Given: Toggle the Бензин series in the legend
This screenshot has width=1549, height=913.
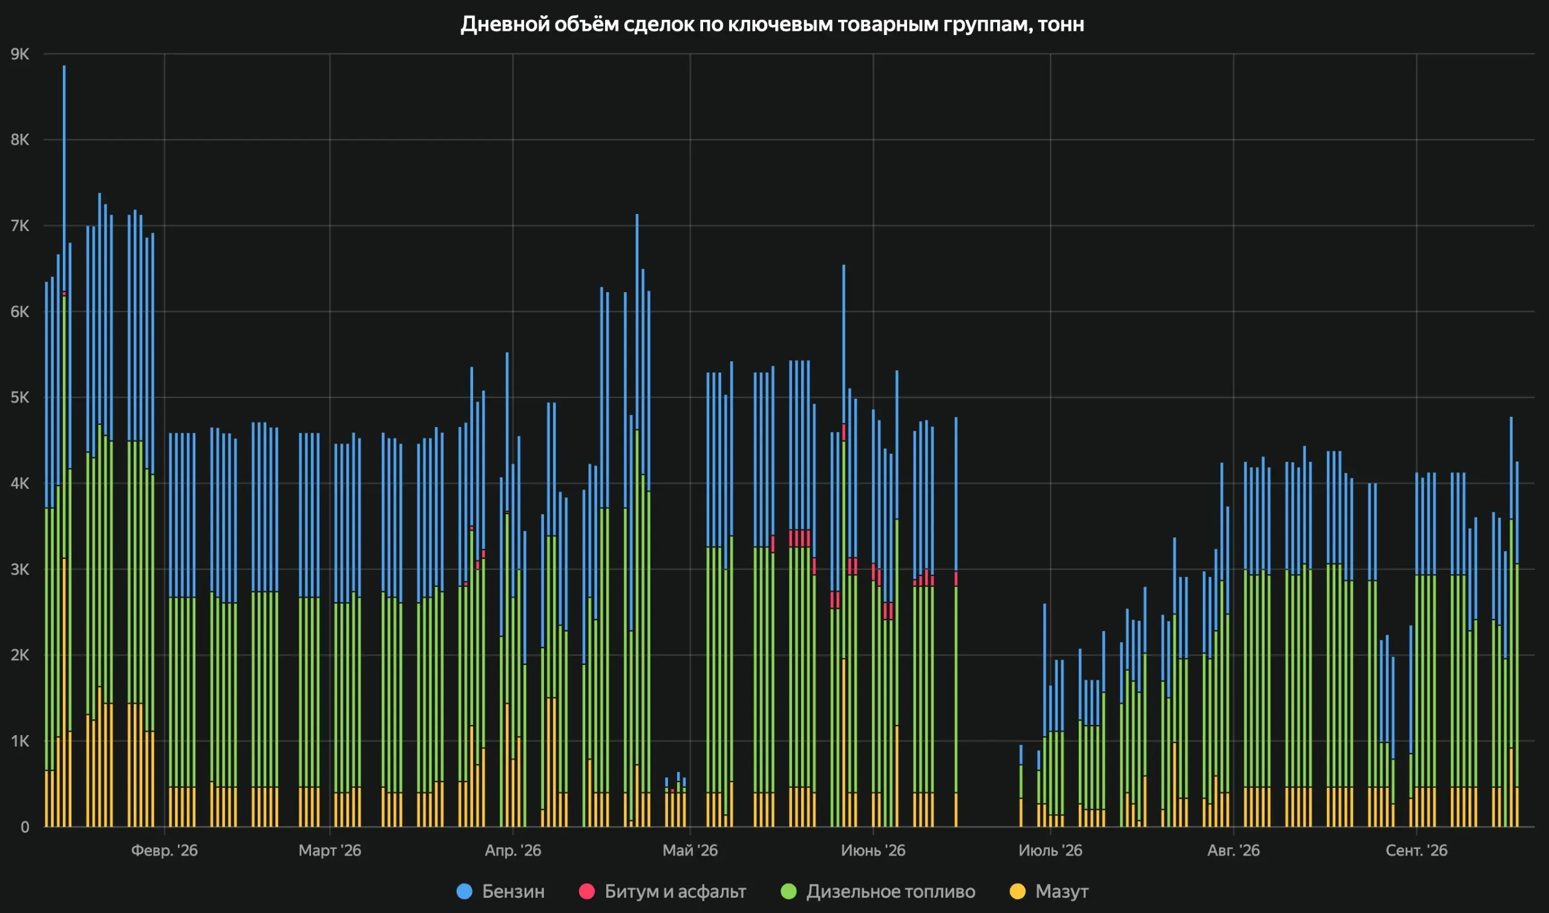Looking at the screenshot, I should click(x=501, y=891).
